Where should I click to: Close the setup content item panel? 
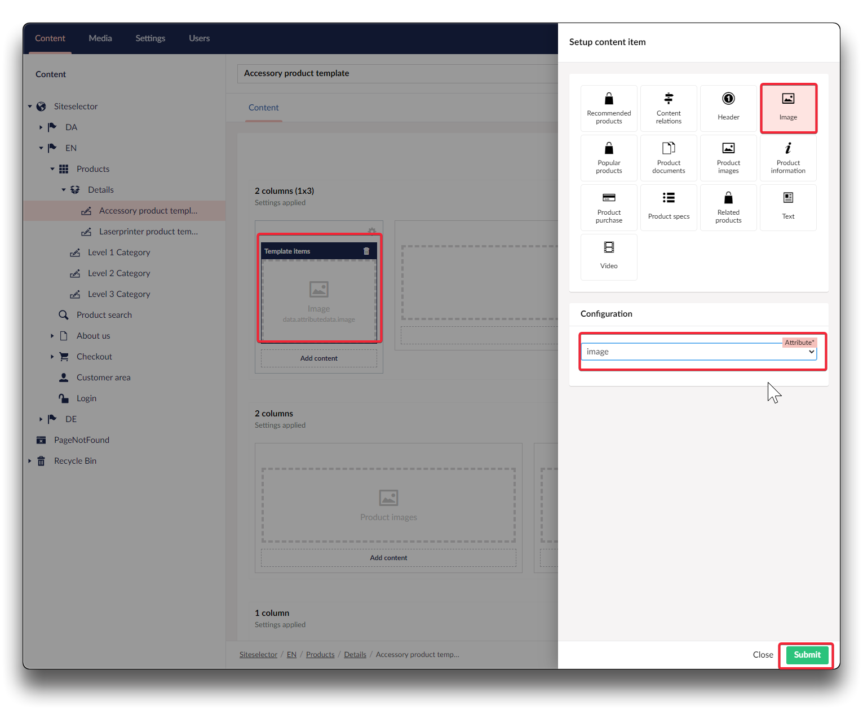pyautogui.click(x=763, y=655)
